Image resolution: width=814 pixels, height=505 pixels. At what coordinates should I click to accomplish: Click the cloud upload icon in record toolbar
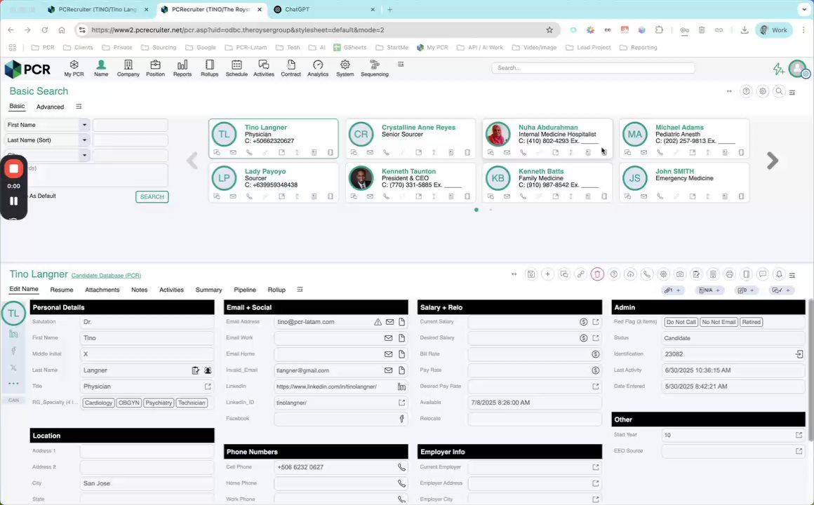tap(630, 274)
